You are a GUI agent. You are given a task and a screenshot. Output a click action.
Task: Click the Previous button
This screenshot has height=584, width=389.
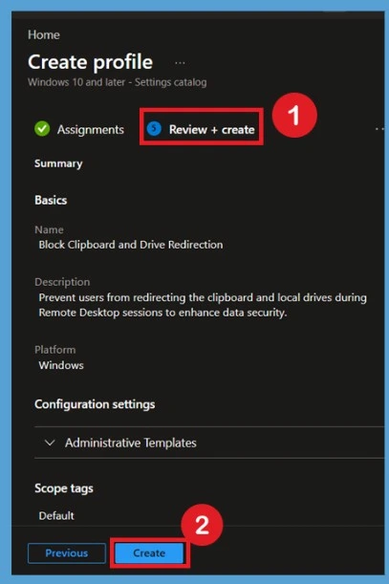click(67, 553)
